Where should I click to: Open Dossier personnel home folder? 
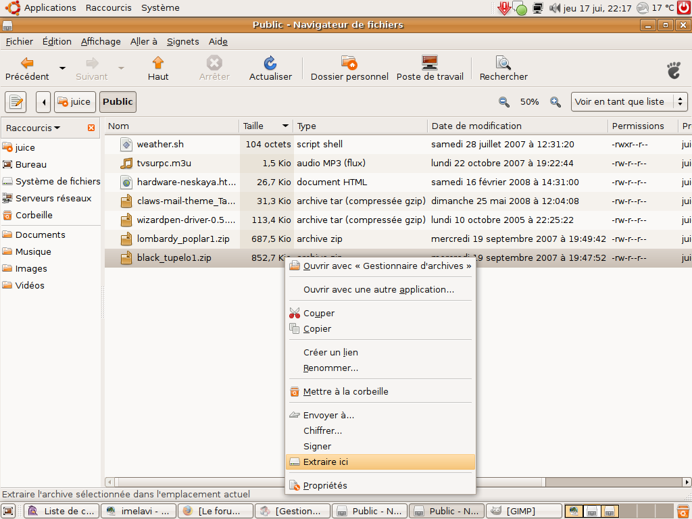349,64
